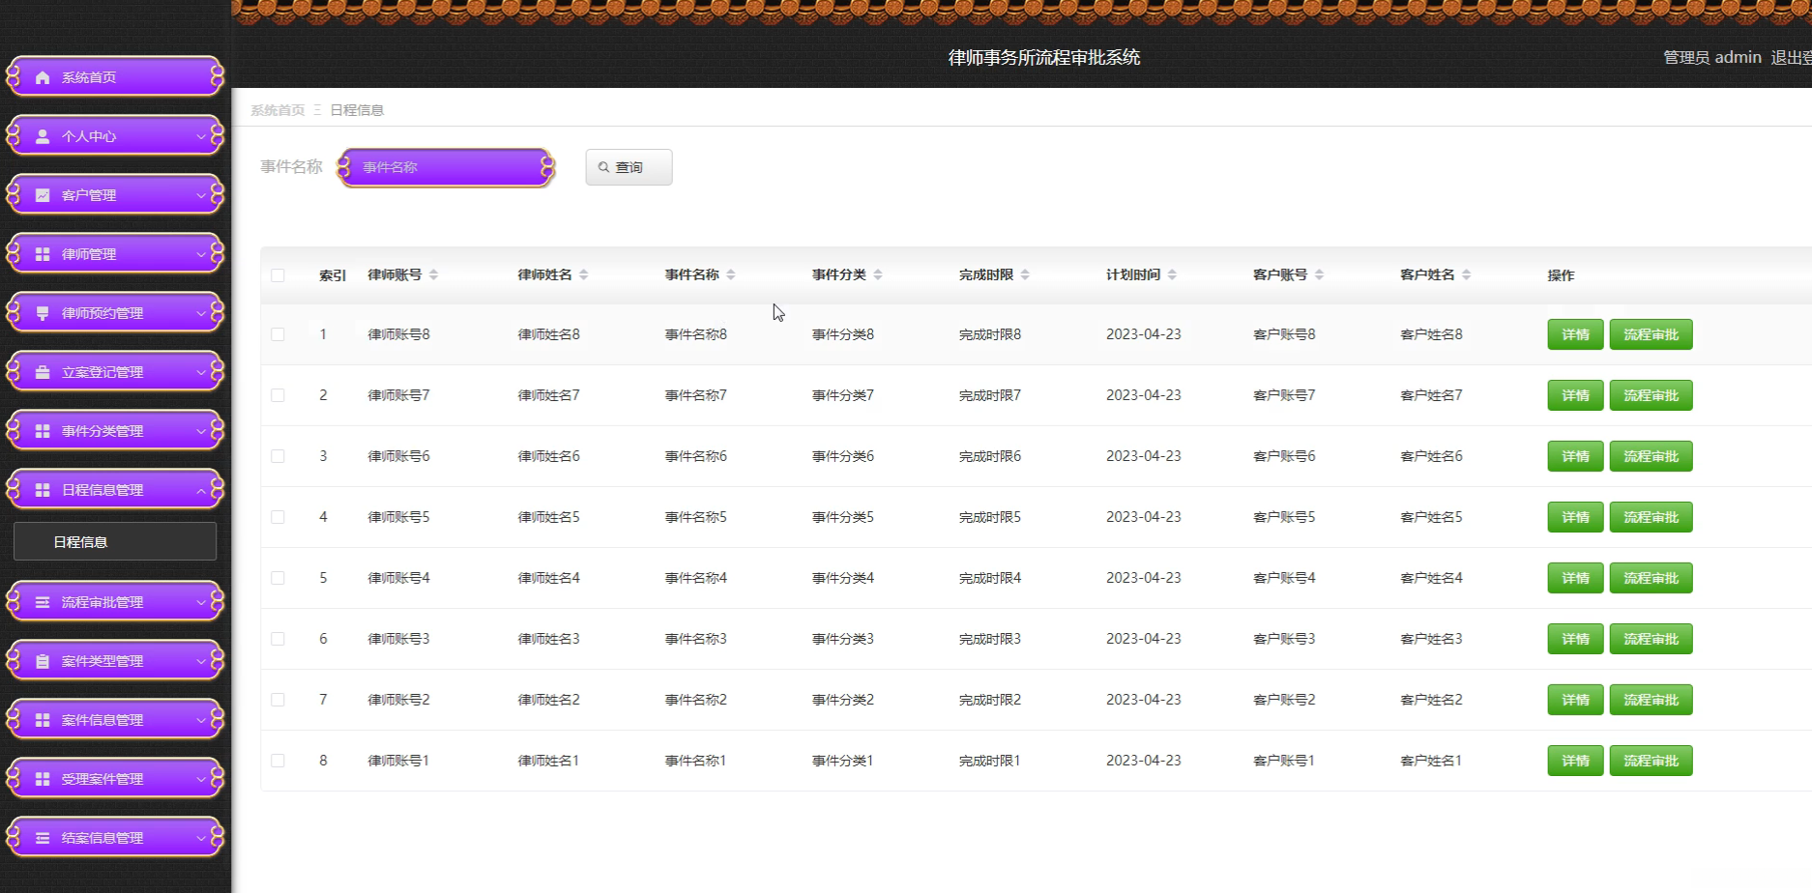The image size is (1812, 893).
Task: Click the list icon beside 流程审批管理
Action: coord(43,602)
